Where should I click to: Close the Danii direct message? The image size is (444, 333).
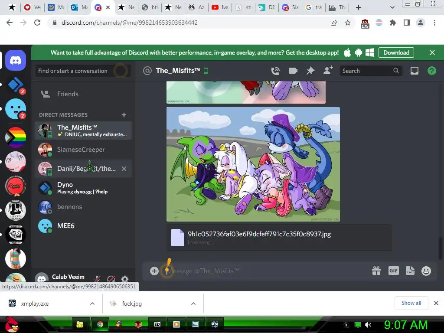tap(124, 169)
